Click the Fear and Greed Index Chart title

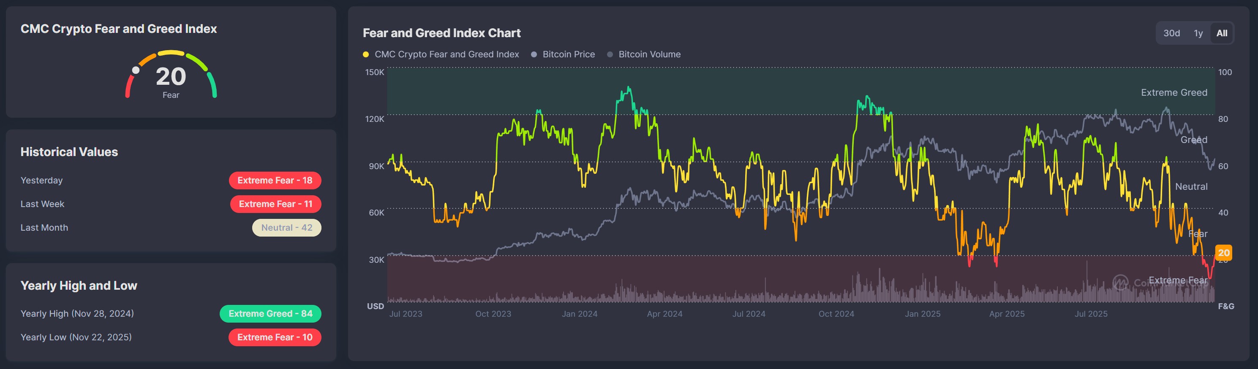point(441,33)
